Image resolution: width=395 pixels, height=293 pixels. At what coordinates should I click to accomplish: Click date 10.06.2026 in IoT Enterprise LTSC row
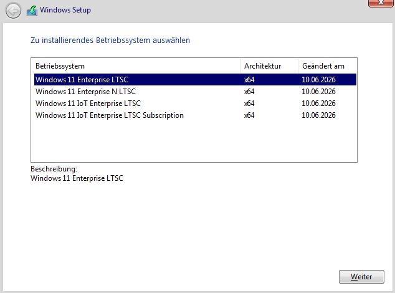point(318,103)
